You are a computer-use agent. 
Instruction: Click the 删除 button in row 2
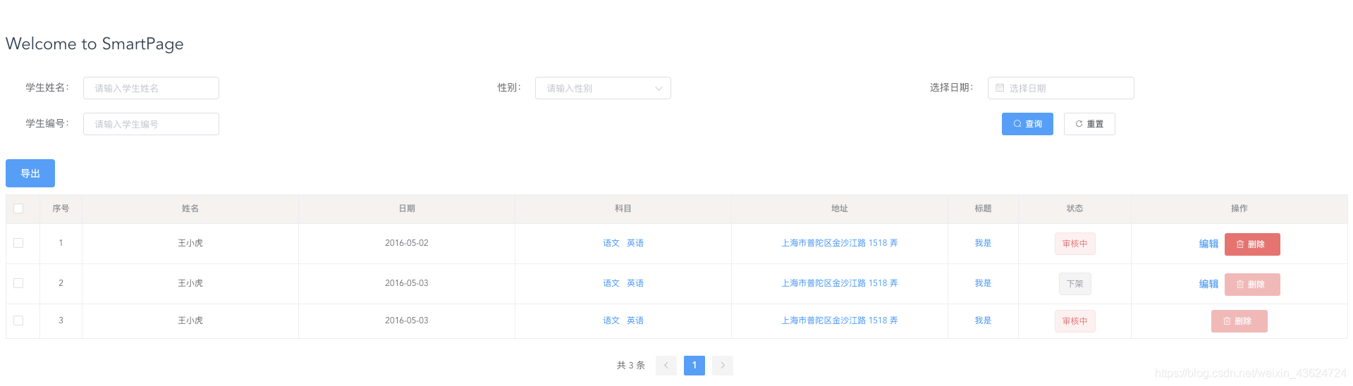tap(1251, 285)
